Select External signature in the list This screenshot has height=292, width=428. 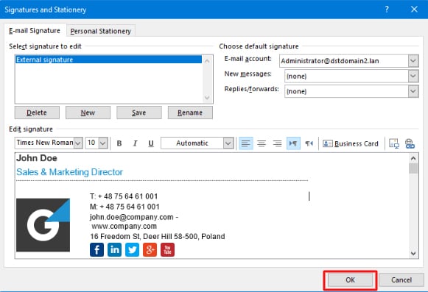tap(108, 60)
